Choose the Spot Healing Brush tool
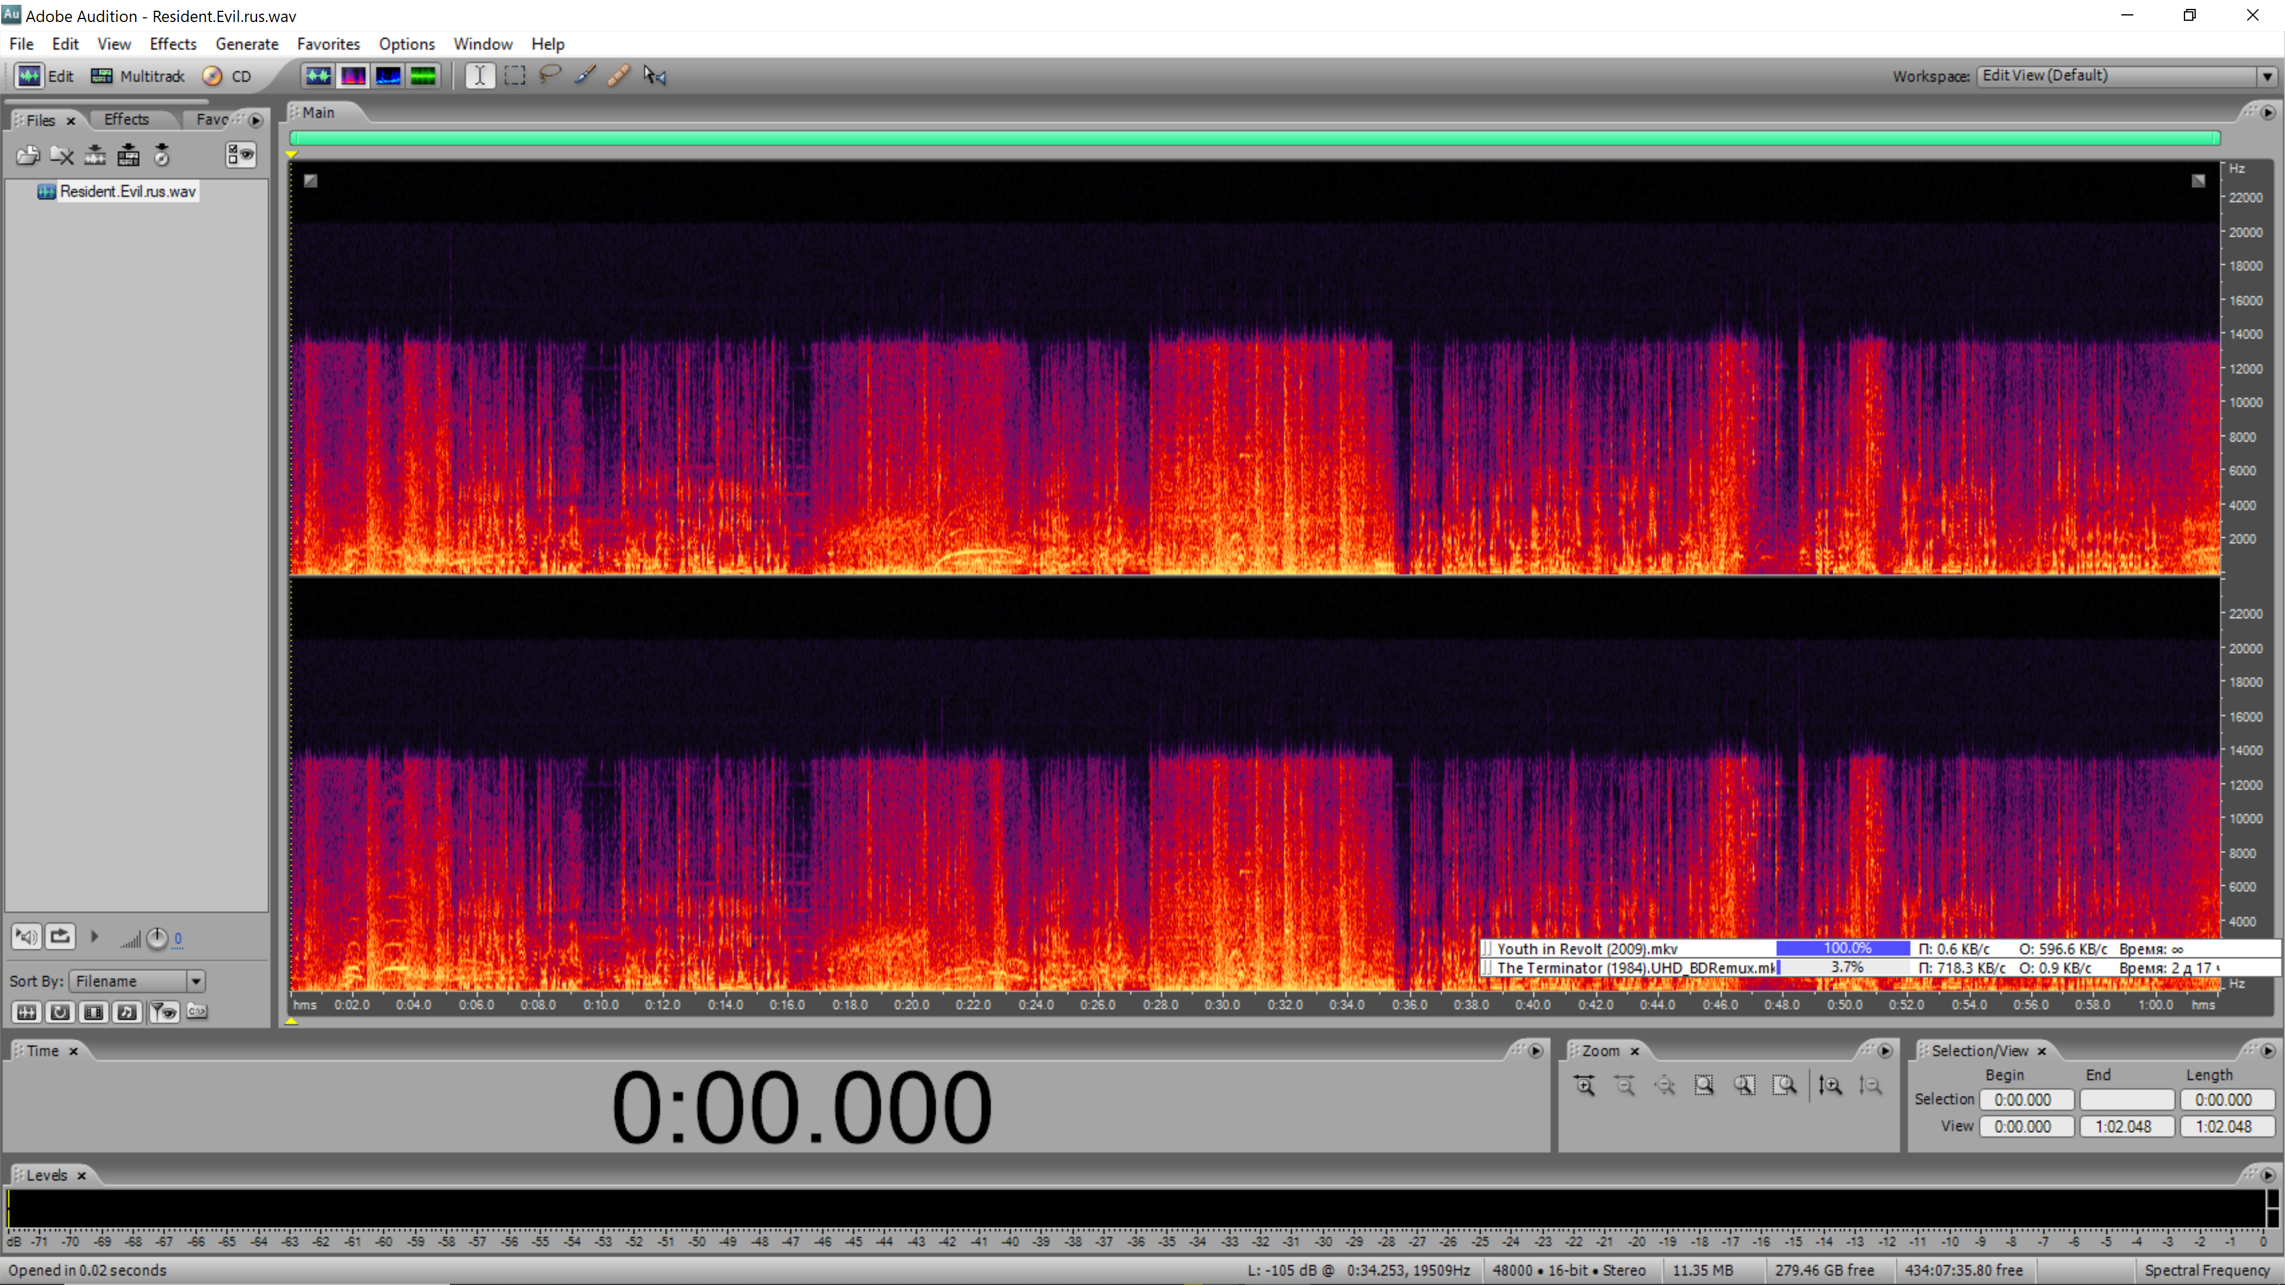 pos(619,76)
